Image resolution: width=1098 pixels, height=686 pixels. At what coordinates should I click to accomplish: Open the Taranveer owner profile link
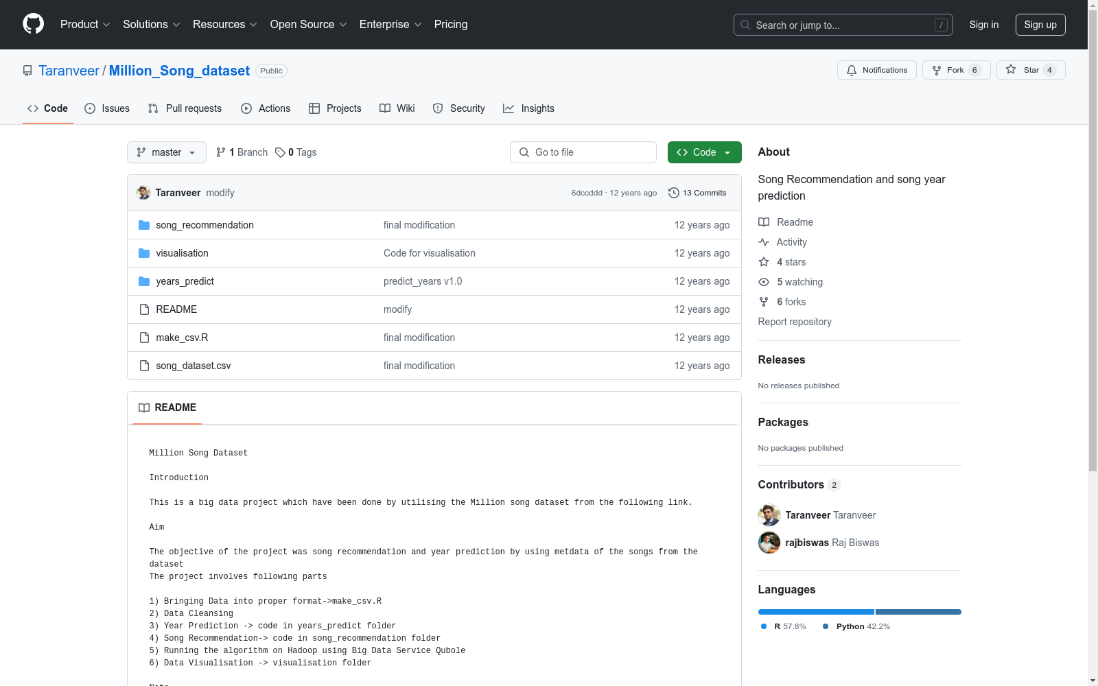click(x=69, y=71)
